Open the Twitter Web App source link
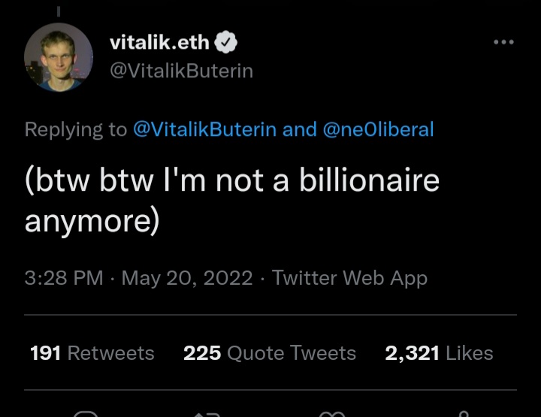 (x=349, y=278)
